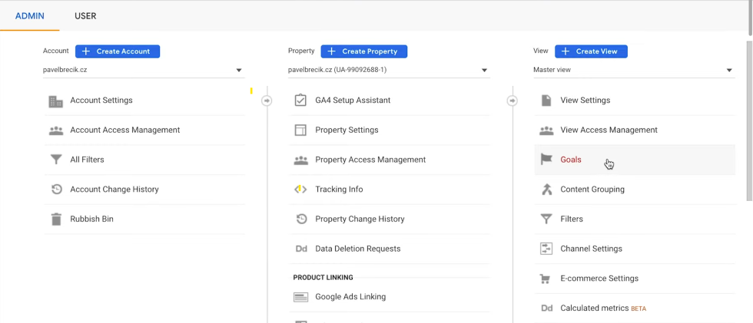Click the Account Settings building icon
The image size is (753, 323).
click(x=56, y=101)
